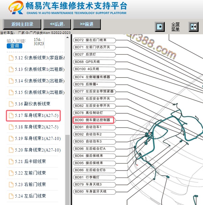Open 5.21 后卡钳线束
203x205 pixels.
point(30,162)
